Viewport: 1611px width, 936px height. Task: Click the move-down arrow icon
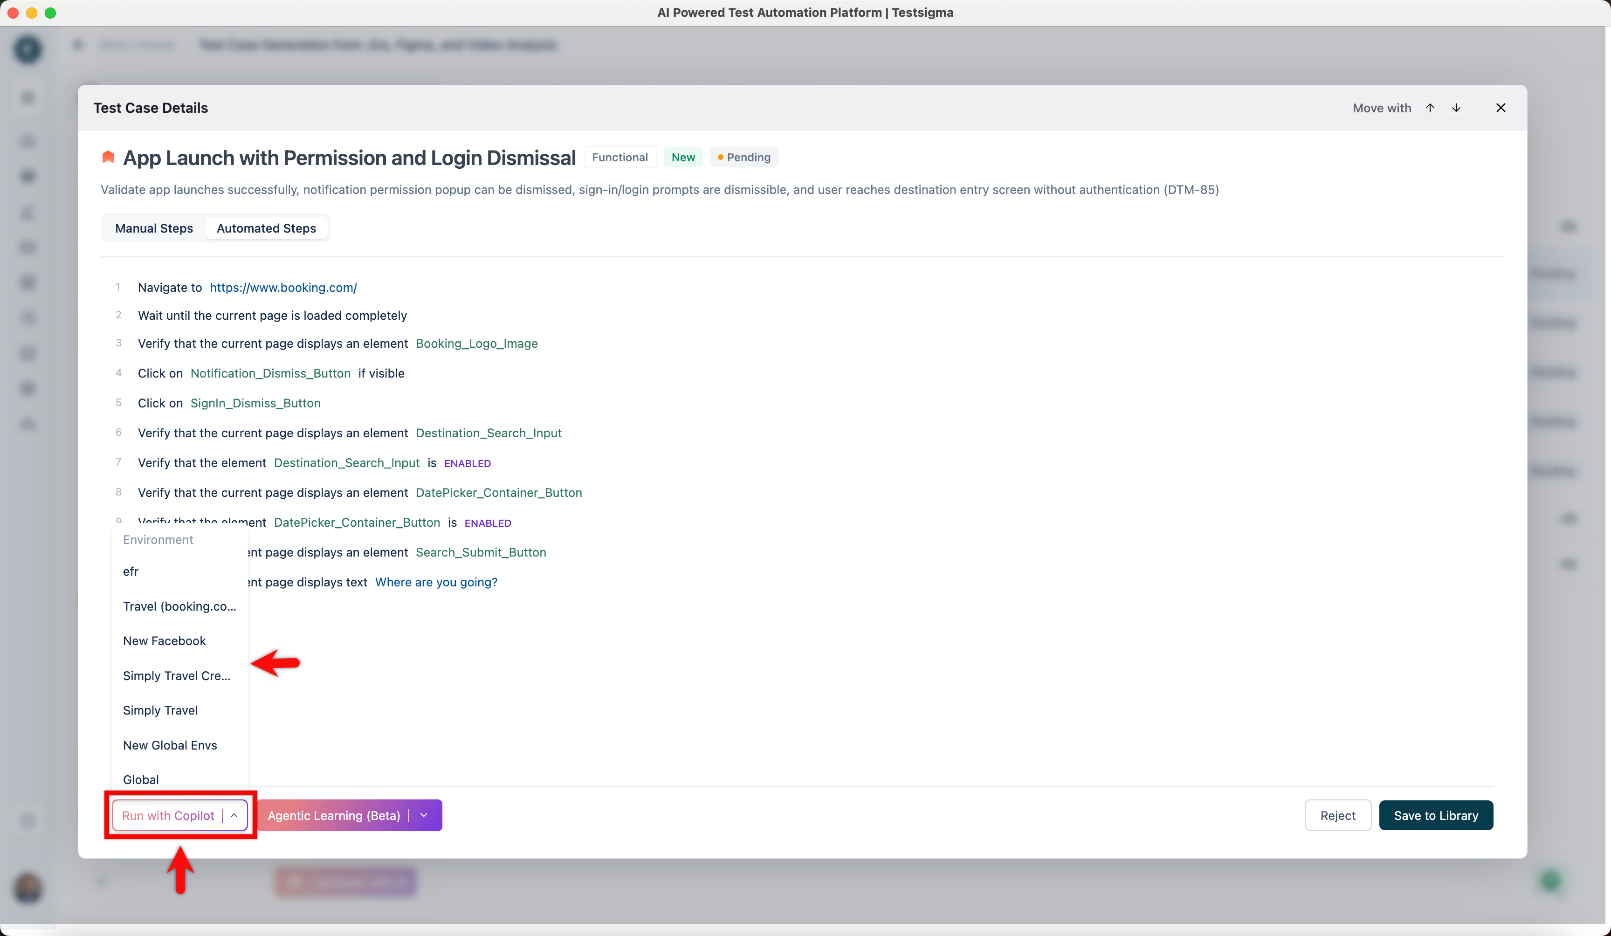click(1456, 107)
